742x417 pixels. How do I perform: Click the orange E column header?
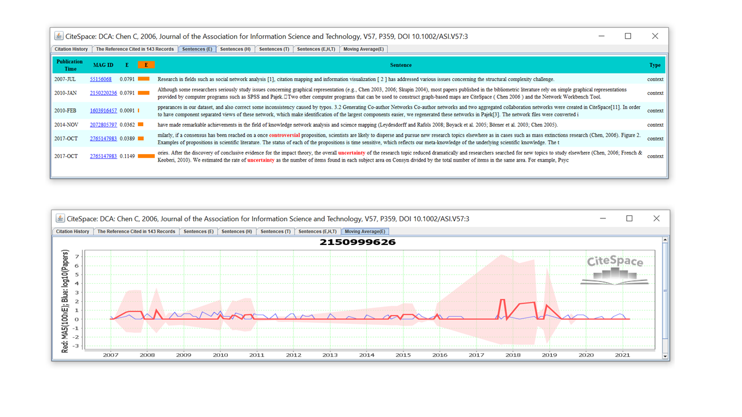click(146, 65)
